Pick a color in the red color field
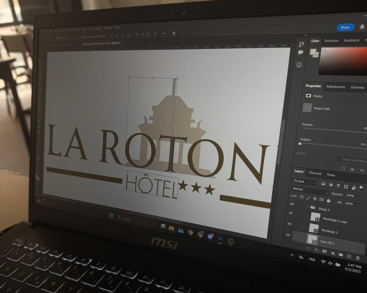The image size is (367, 293). [x=343, y=61]
